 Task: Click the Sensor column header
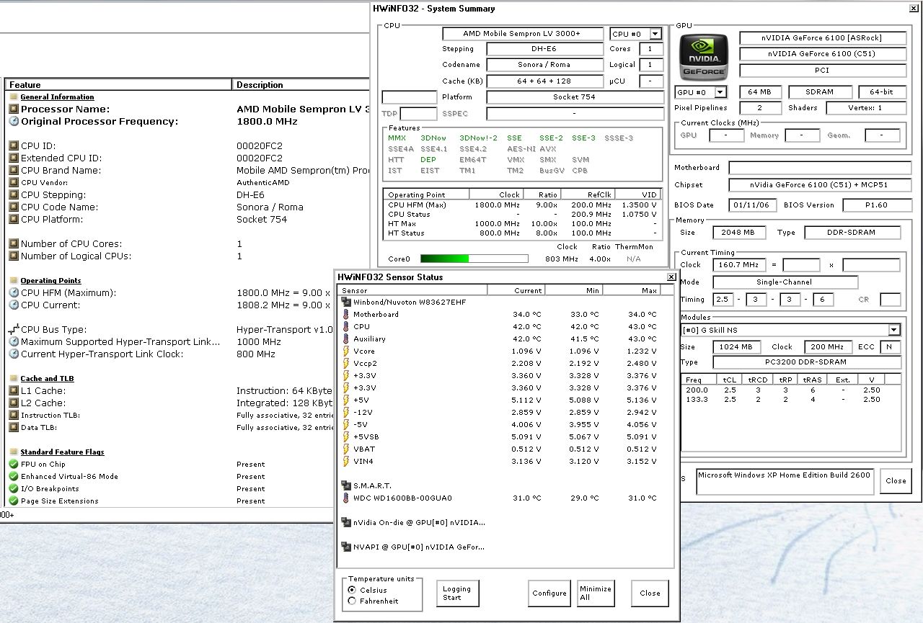pyautogui.click(x=412, y=290)
